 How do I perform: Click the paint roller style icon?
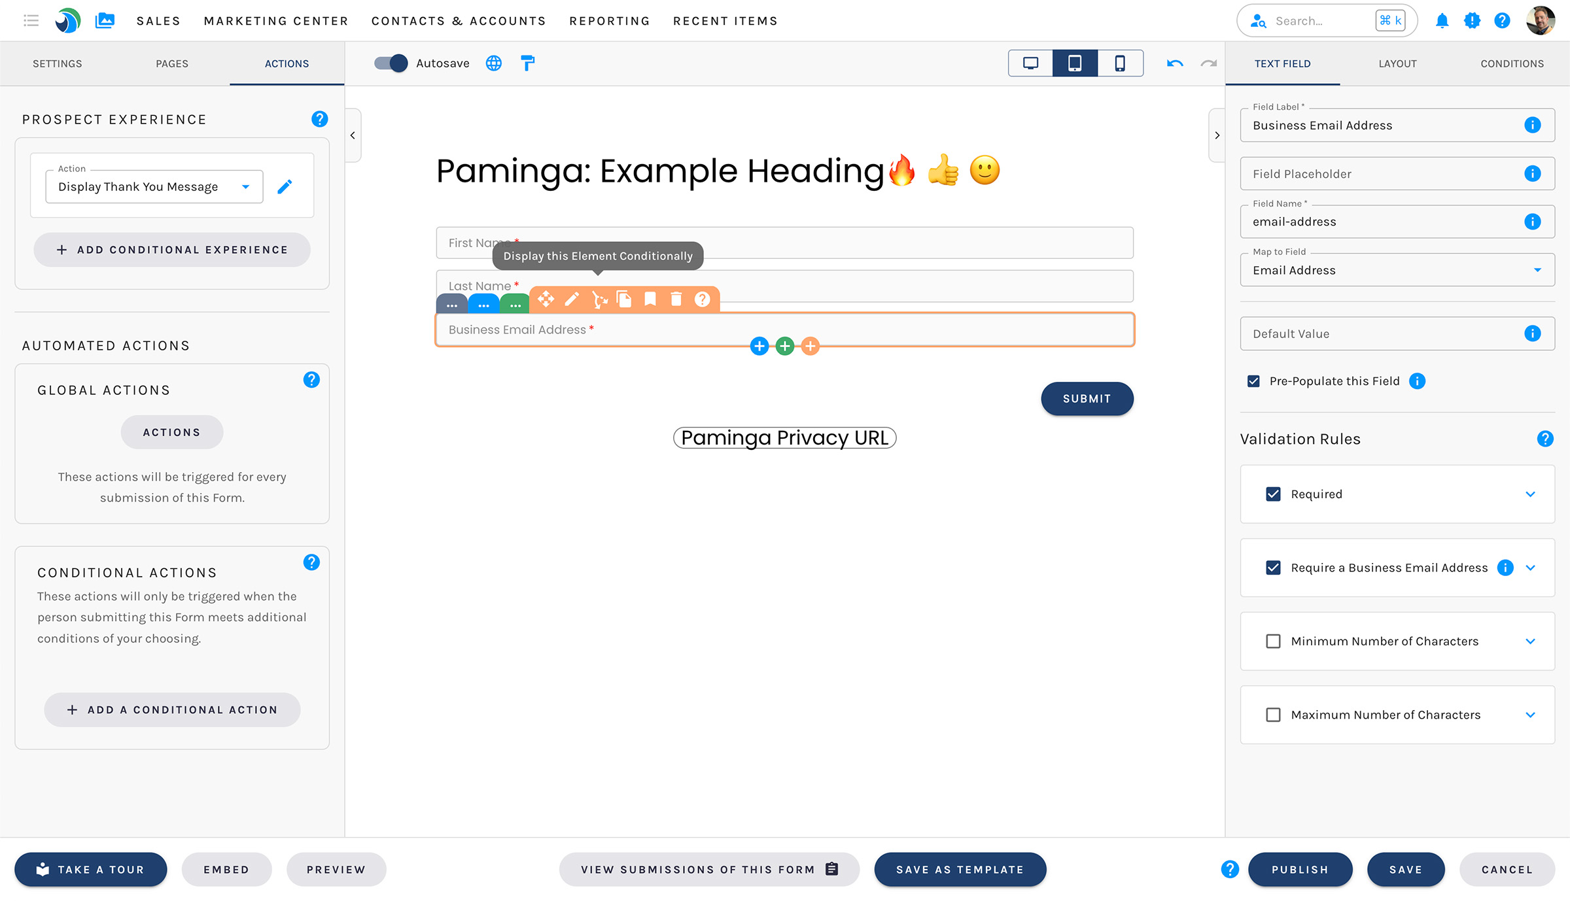[x=527, y=63]
